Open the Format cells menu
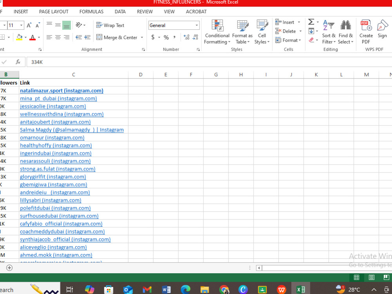Screen dimensions: 392x294 point(288,40)
